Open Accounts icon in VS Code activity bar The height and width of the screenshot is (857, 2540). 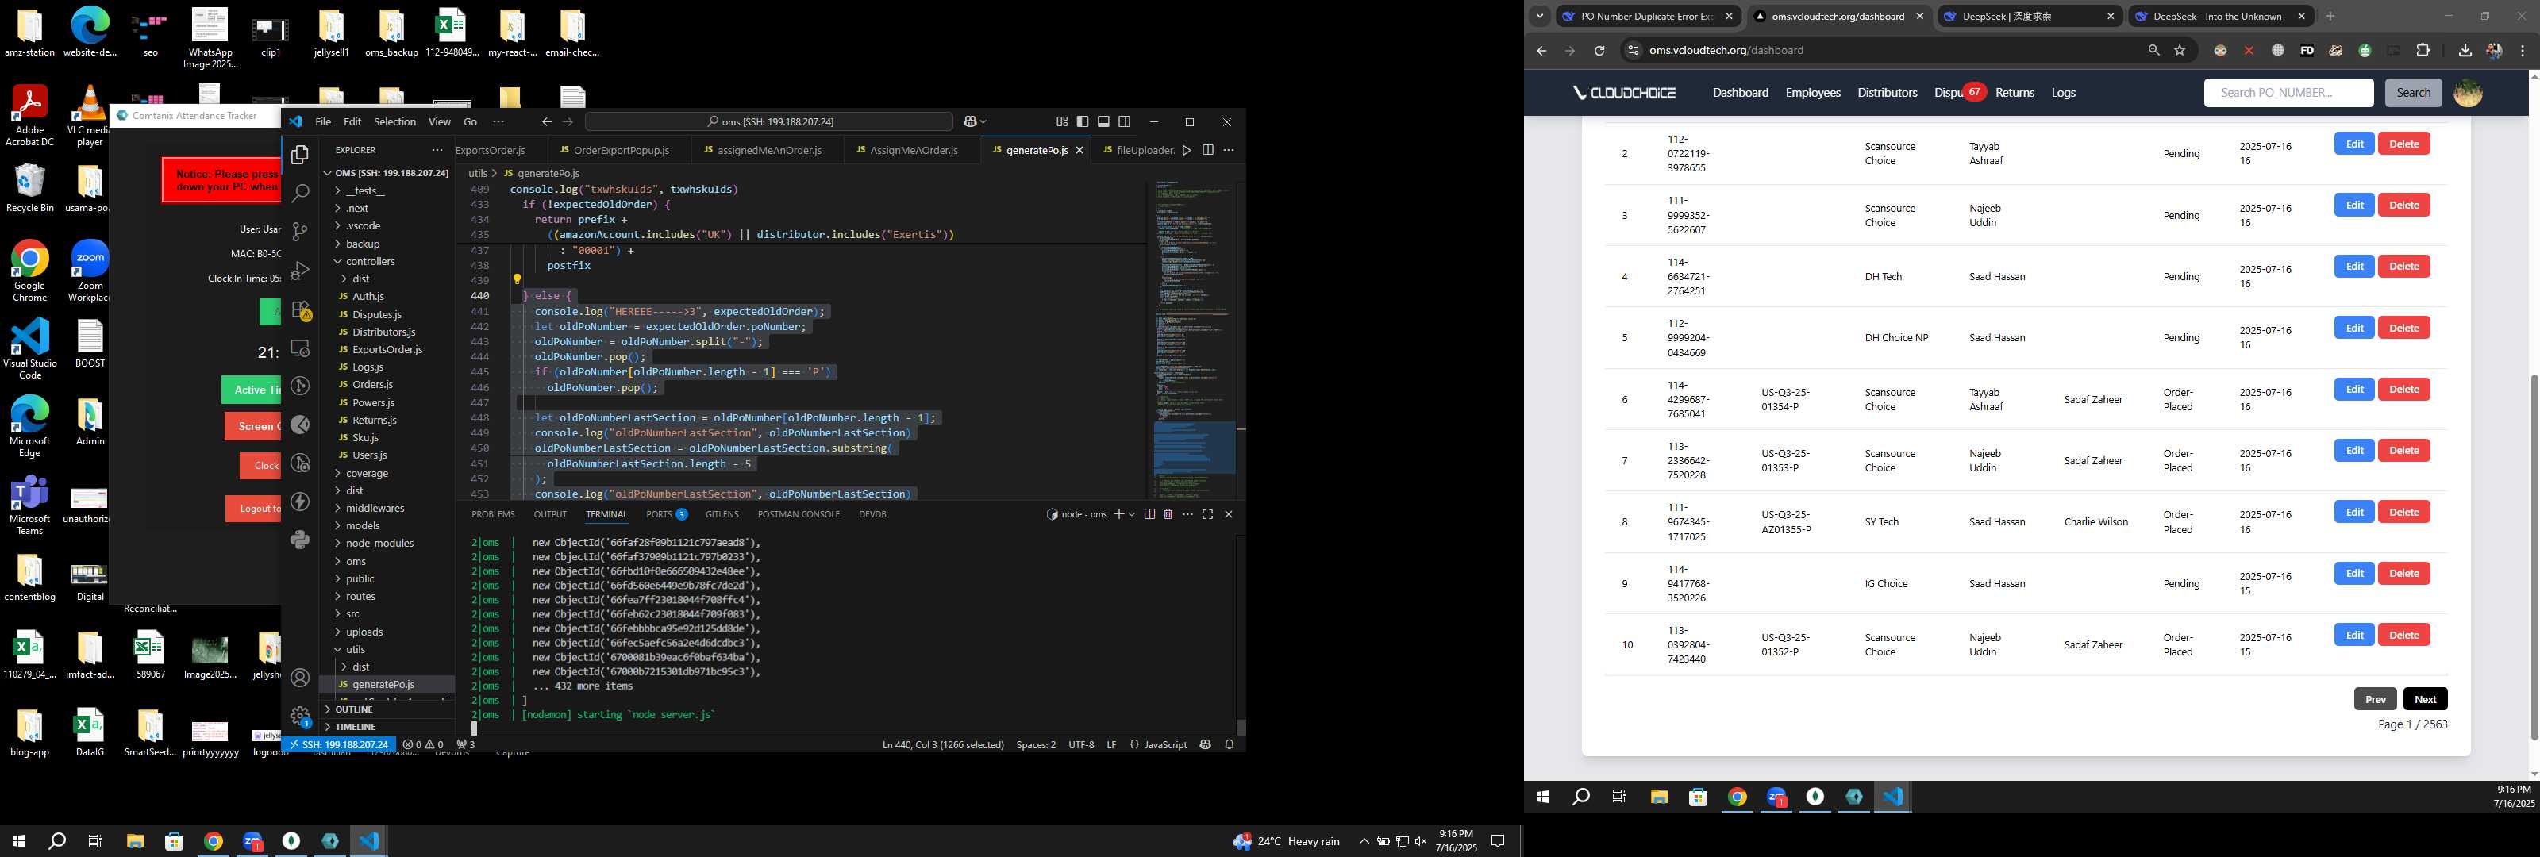click(x=301, y=678)
